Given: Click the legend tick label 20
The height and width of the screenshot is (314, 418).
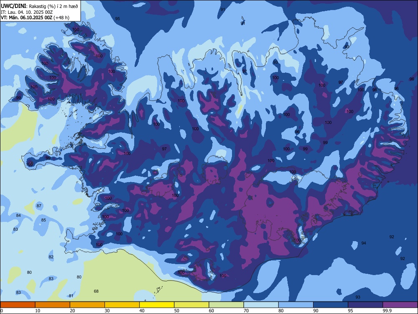Looking at the screenshot, I should point(72,311).
